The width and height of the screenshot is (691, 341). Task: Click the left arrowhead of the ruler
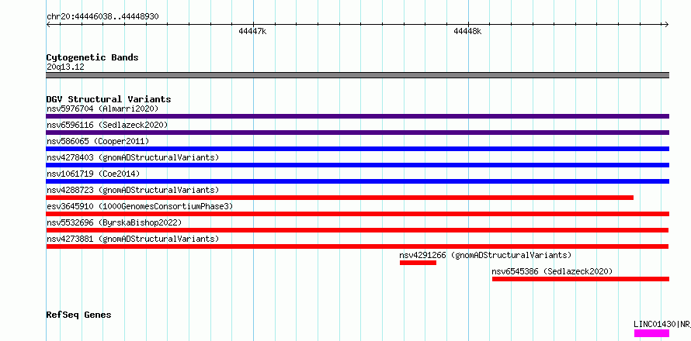pos(48,25)
